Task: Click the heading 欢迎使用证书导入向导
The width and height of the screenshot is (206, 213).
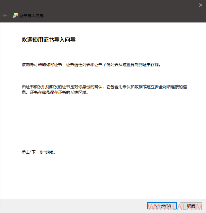Action: 49,40
